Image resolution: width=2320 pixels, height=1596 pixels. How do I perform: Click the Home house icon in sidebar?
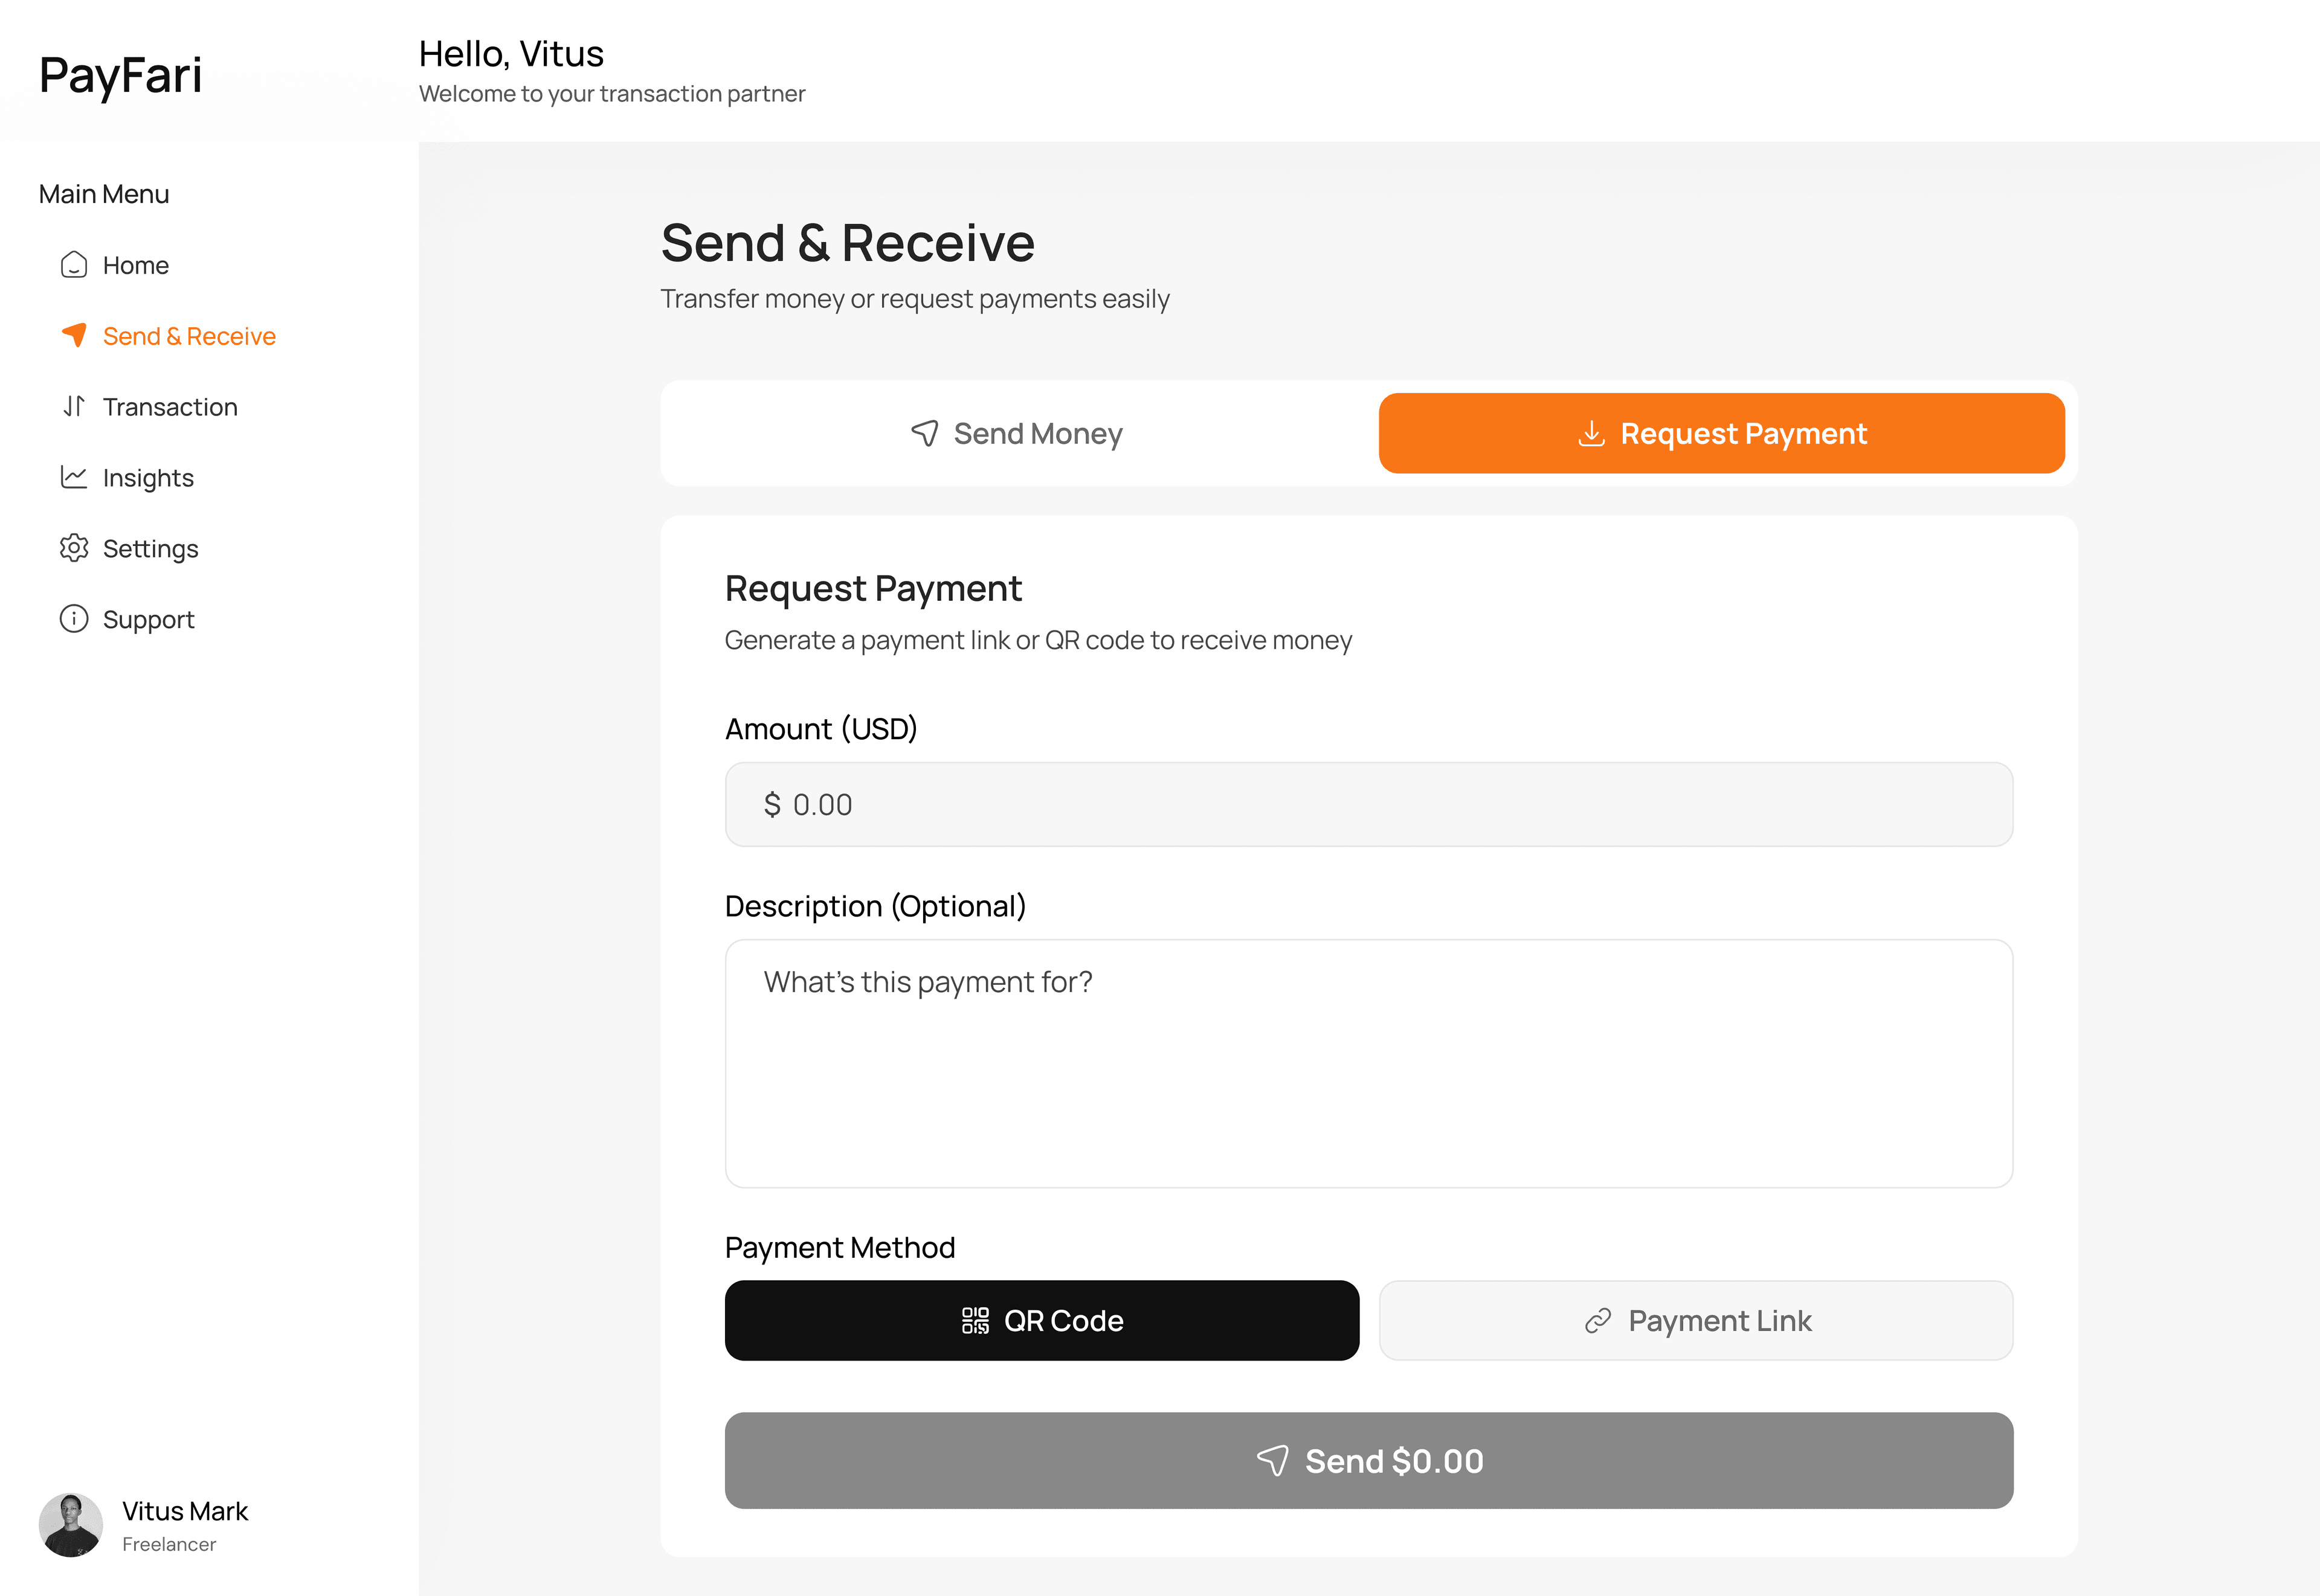point(74,265)
